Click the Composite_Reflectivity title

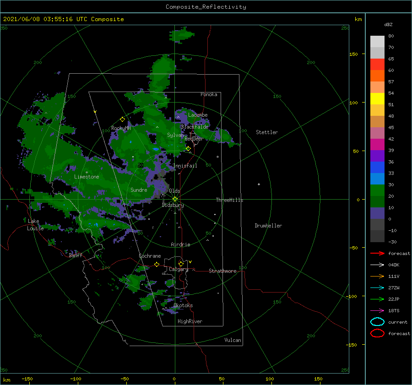206,7
